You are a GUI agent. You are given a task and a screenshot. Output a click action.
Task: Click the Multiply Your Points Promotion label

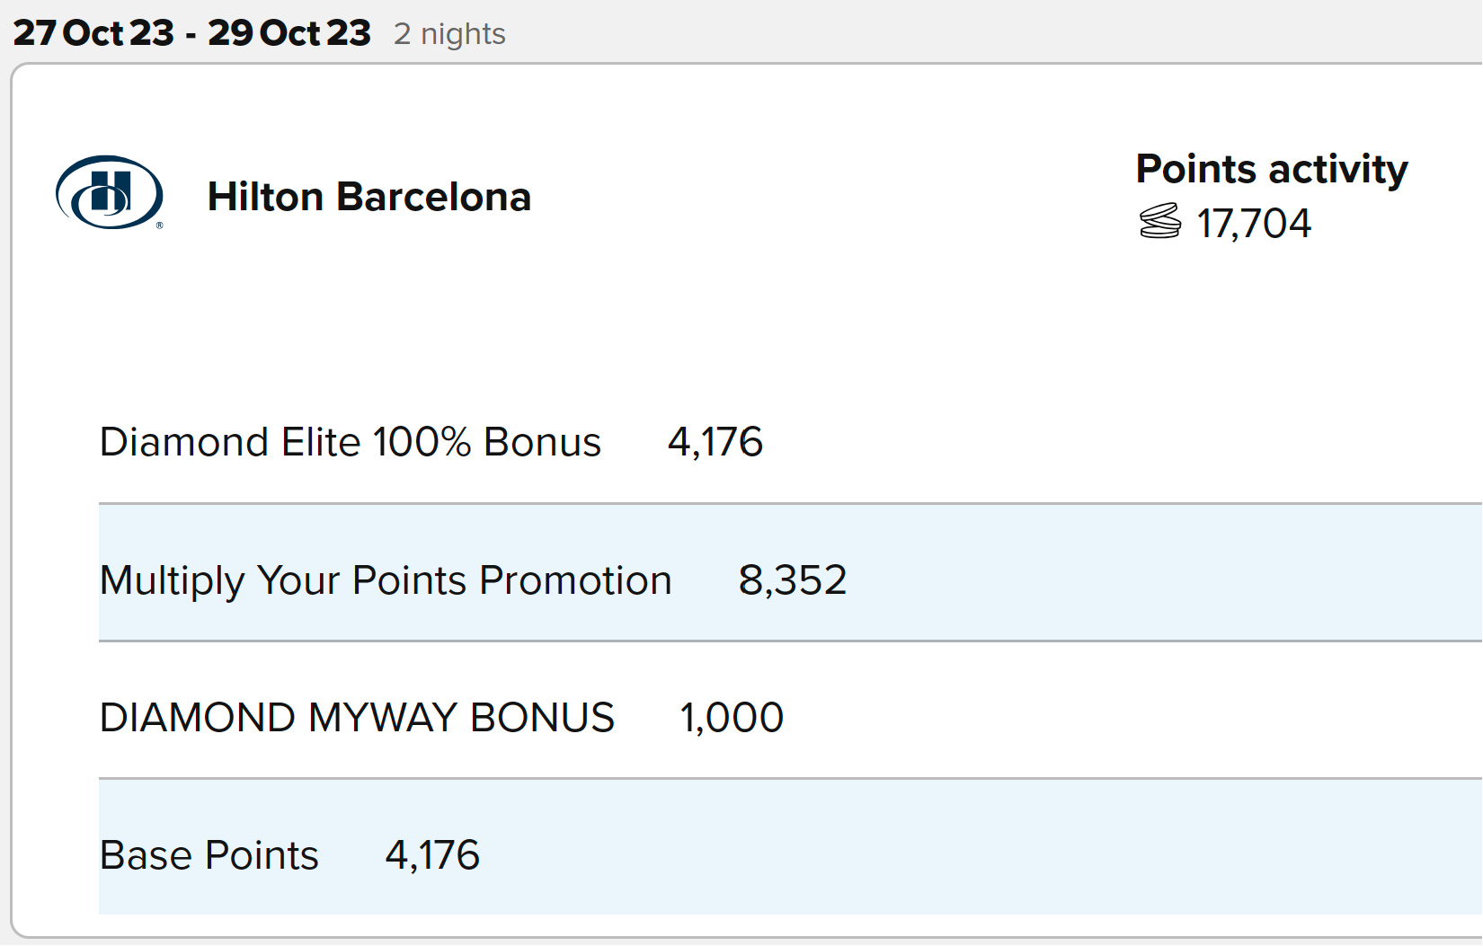[x=386, y=580]
